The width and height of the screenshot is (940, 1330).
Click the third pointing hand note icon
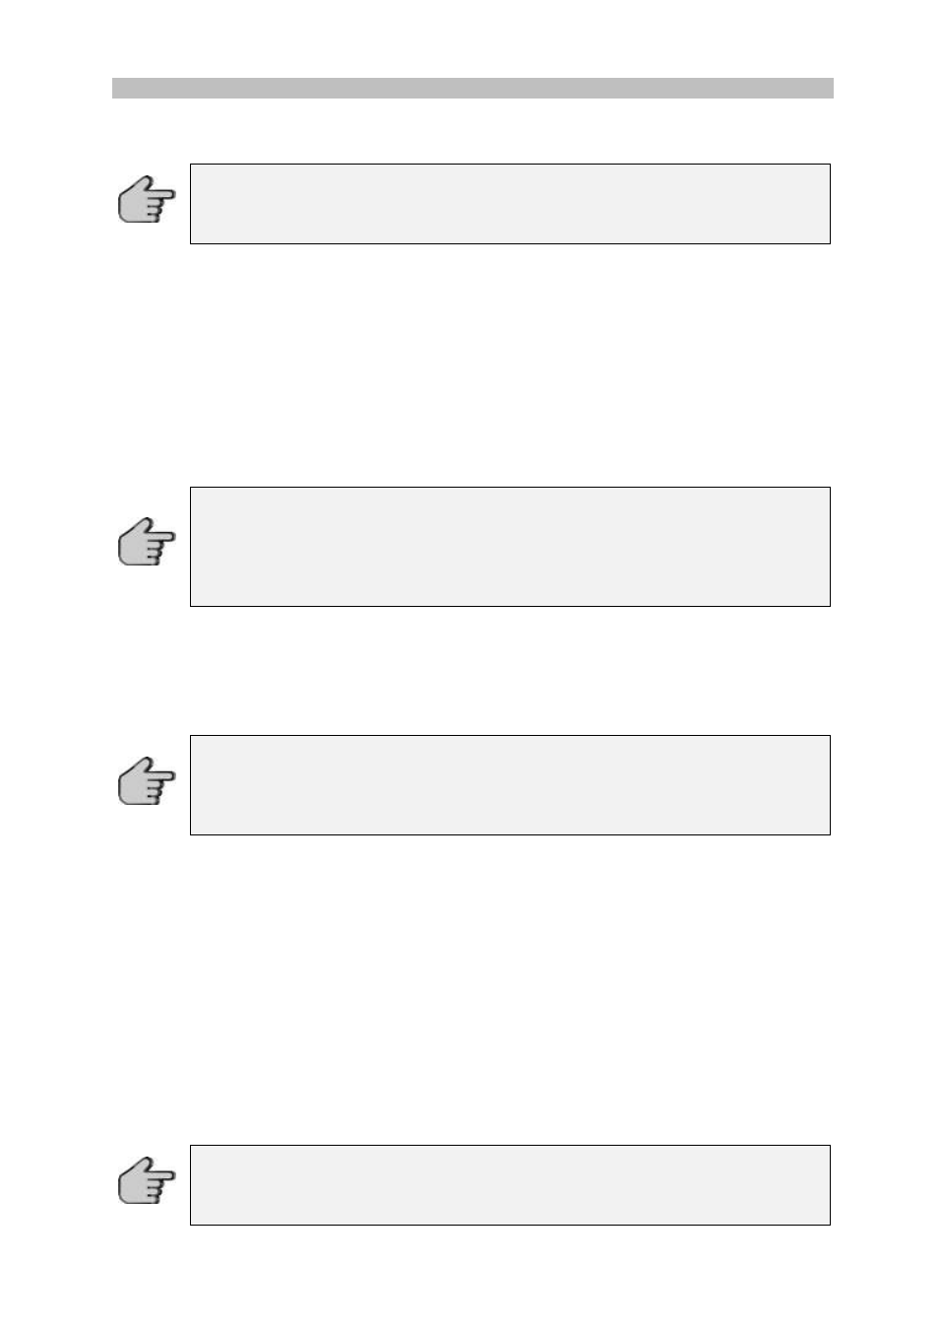click(147, 781)
